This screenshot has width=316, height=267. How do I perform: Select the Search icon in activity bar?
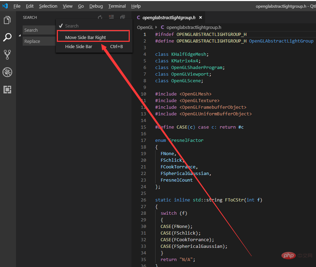tap(7, 37)
